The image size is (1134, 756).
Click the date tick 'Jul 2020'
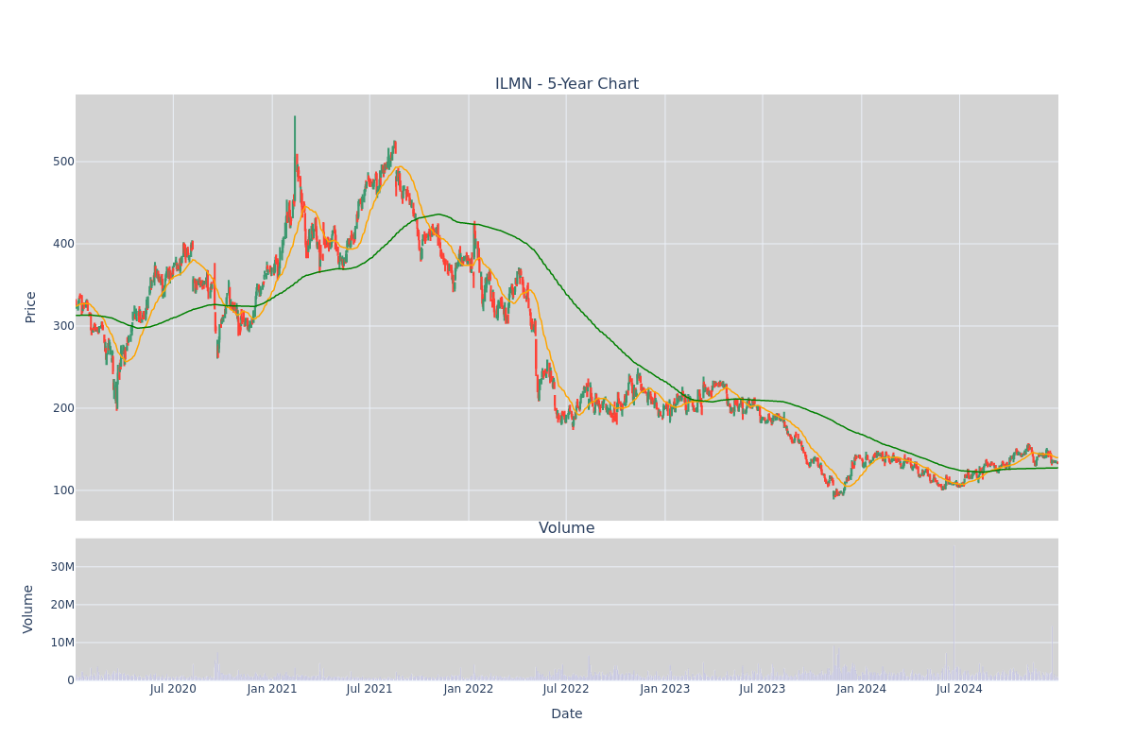173,689
